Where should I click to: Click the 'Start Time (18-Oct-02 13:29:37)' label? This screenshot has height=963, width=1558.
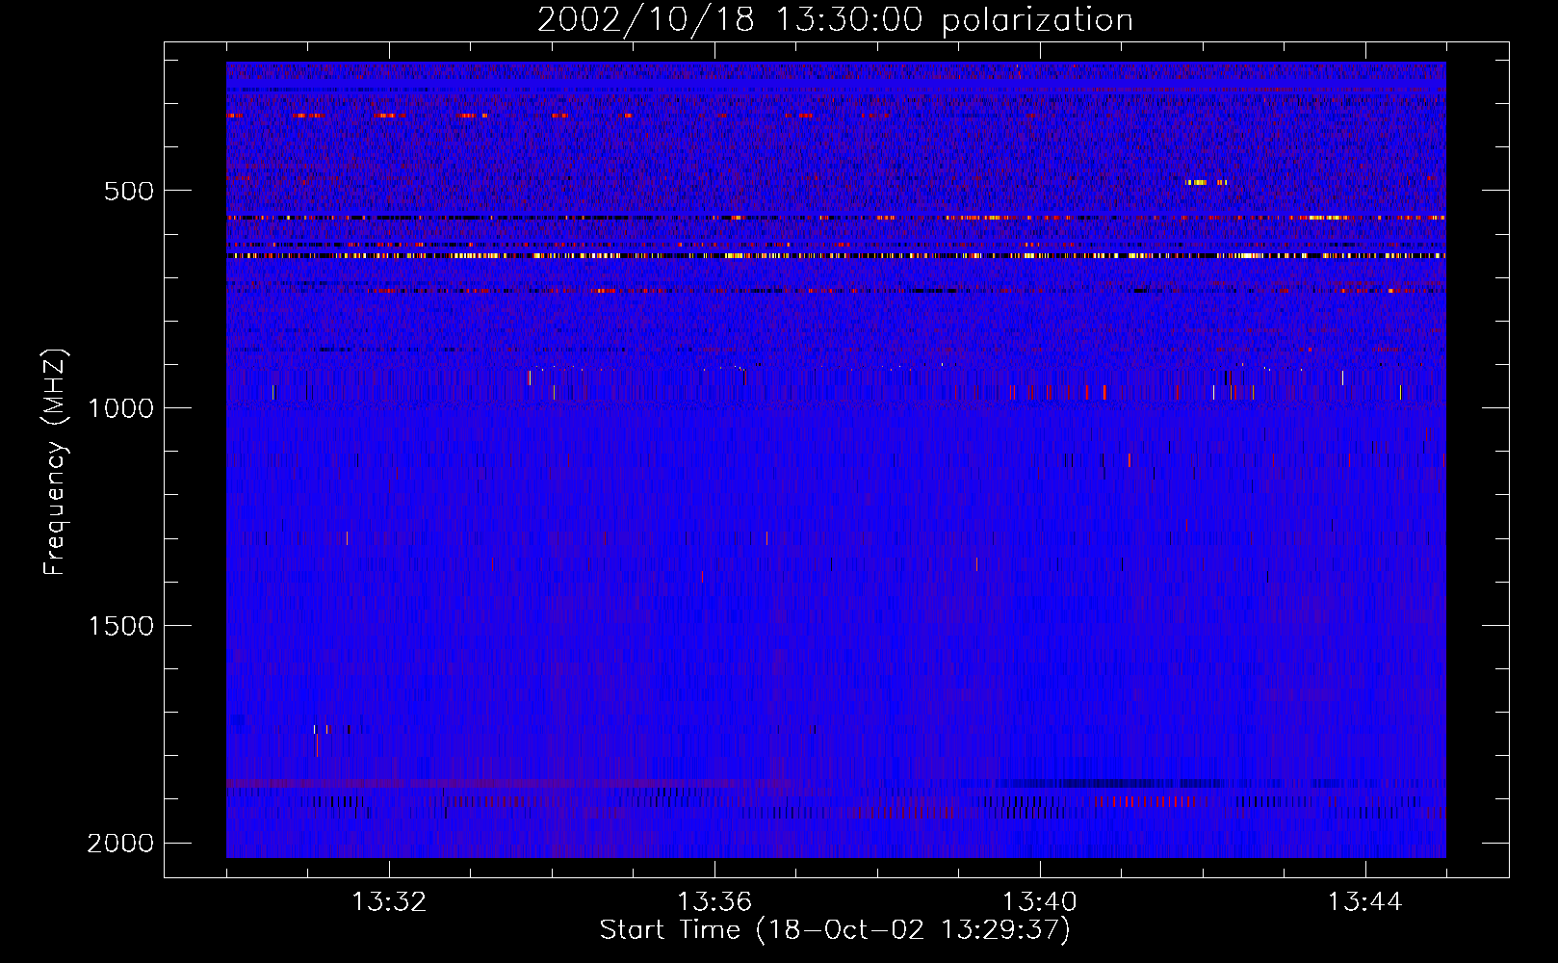point(835,930)
